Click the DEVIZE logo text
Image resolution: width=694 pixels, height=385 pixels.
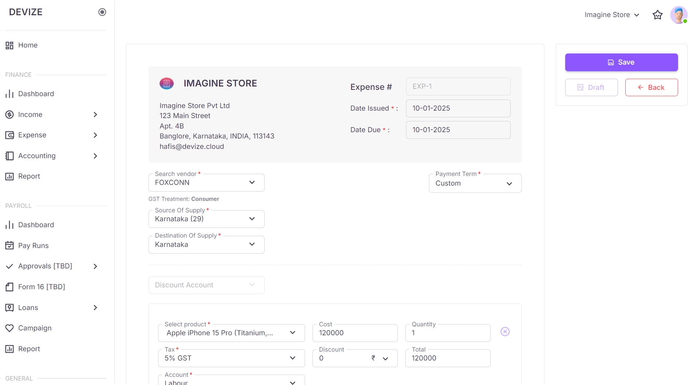click(x=26, y=12)
